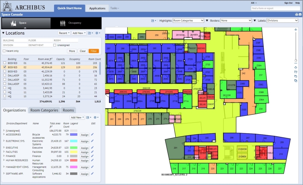The width and height of the screenshot is (303, 185).
Task: Click the zoom window icon below the crosshair
Action: [296, 72]
